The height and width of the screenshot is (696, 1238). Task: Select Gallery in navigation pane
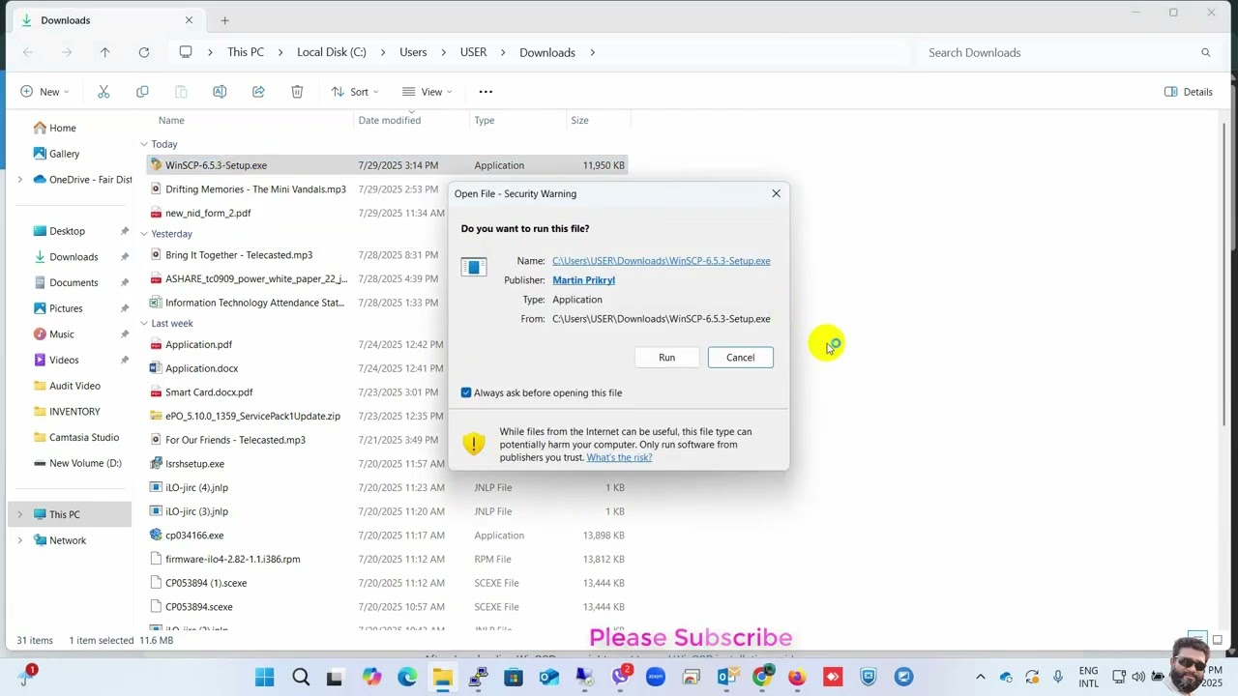pos(64,154)
